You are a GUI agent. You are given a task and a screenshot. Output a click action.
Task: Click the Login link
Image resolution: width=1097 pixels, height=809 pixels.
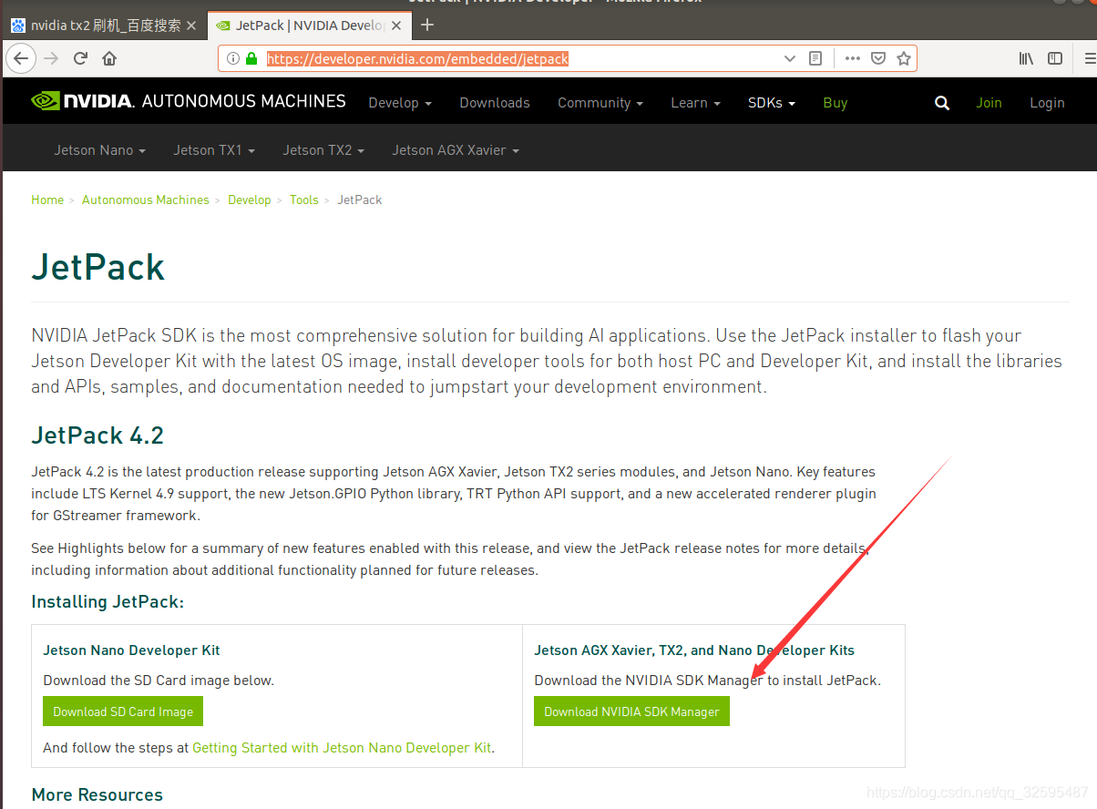[x=1047, y=103]
